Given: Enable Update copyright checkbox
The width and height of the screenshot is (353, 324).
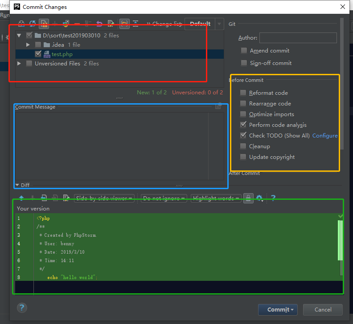Looking at the screenshot, I should (x=243, y=157).
